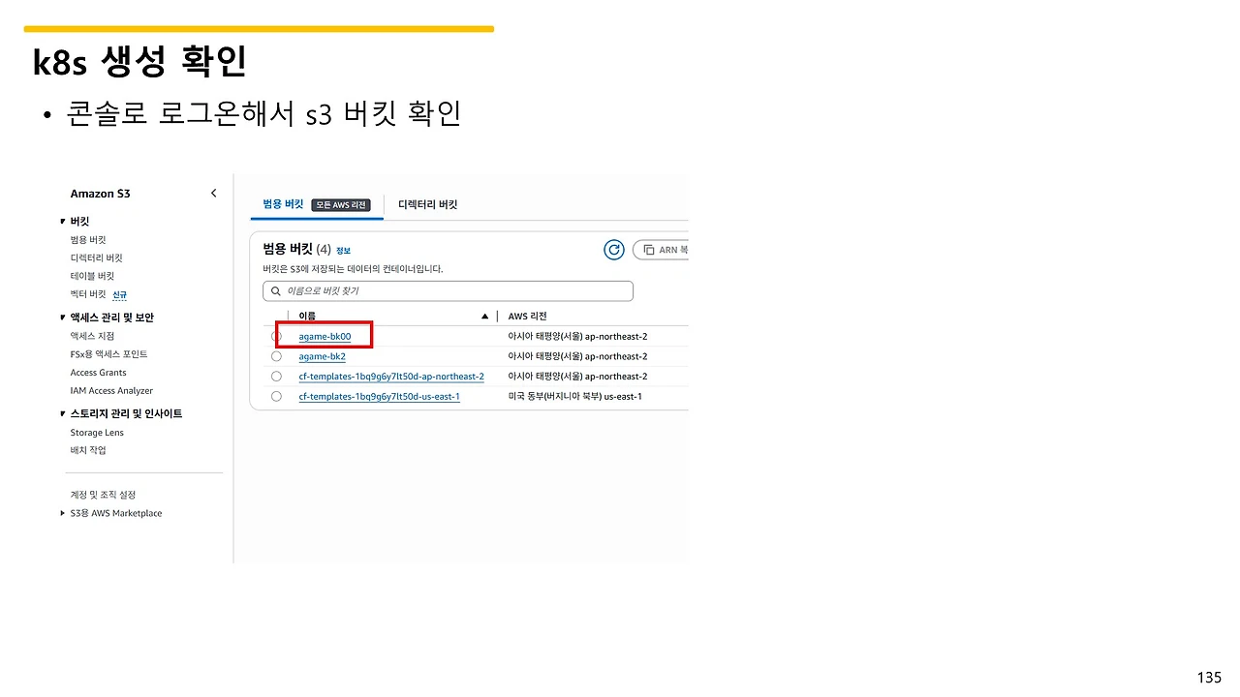Expand the S3용 AWS Marketplace section
The height and width of the screenshot is (697, 1240).
point(63,513)
